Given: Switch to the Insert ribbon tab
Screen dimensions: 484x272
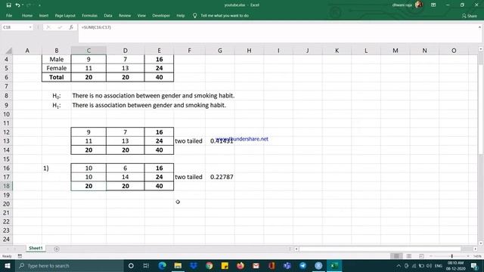Looking at the screenshot, I should click(44, 15).
